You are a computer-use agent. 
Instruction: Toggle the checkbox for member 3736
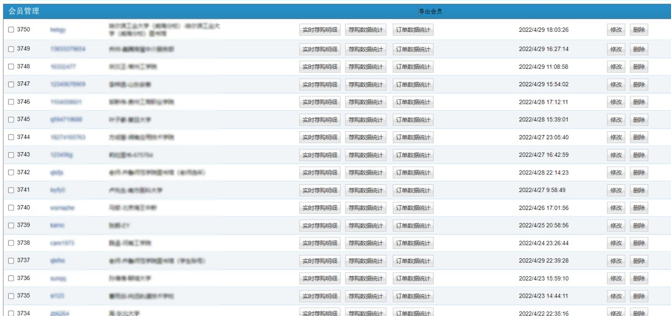(11, 279)
